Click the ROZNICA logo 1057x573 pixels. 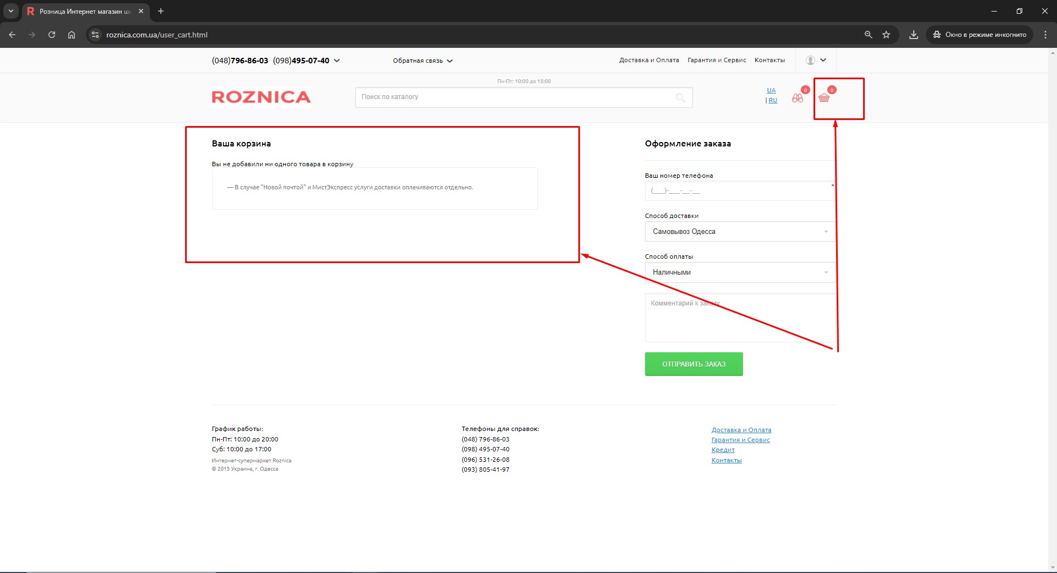coord(261,97)
